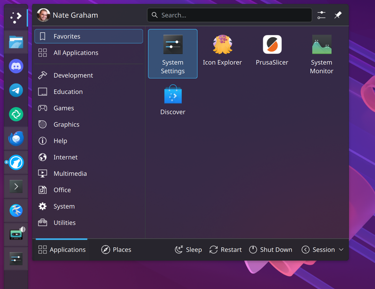
Task: Pin the launcher menu open
Action: pos(338,15)
